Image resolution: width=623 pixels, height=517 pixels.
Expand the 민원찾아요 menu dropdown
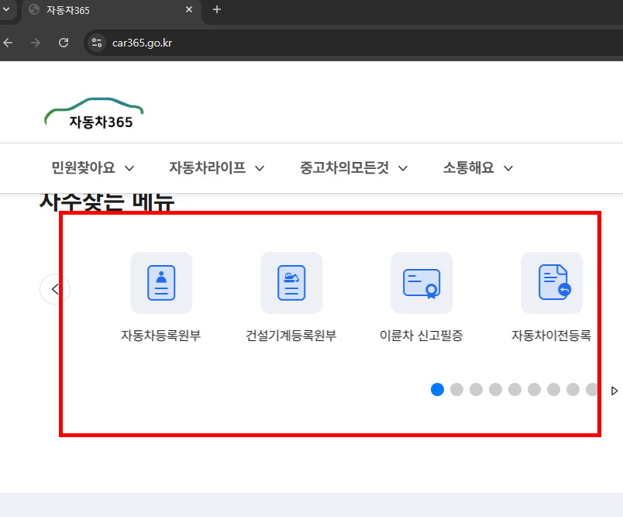pyautogui.click(x=92, y=168)
